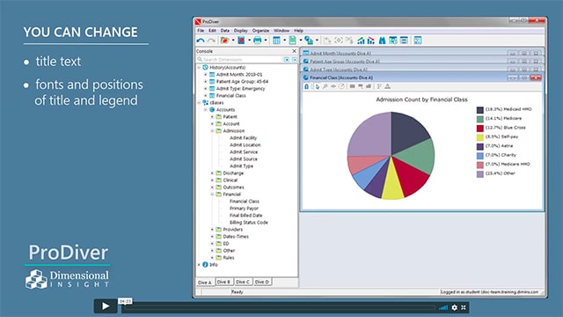Click the Open folder toolbar icon
Viewport: 563px width, 317px height.
click(225, 41)
